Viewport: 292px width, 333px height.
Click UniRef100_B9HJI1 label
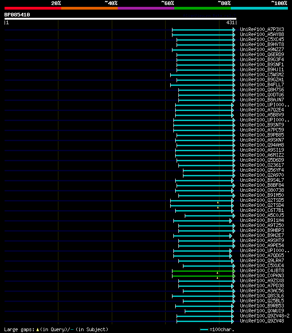pos(262,69)
